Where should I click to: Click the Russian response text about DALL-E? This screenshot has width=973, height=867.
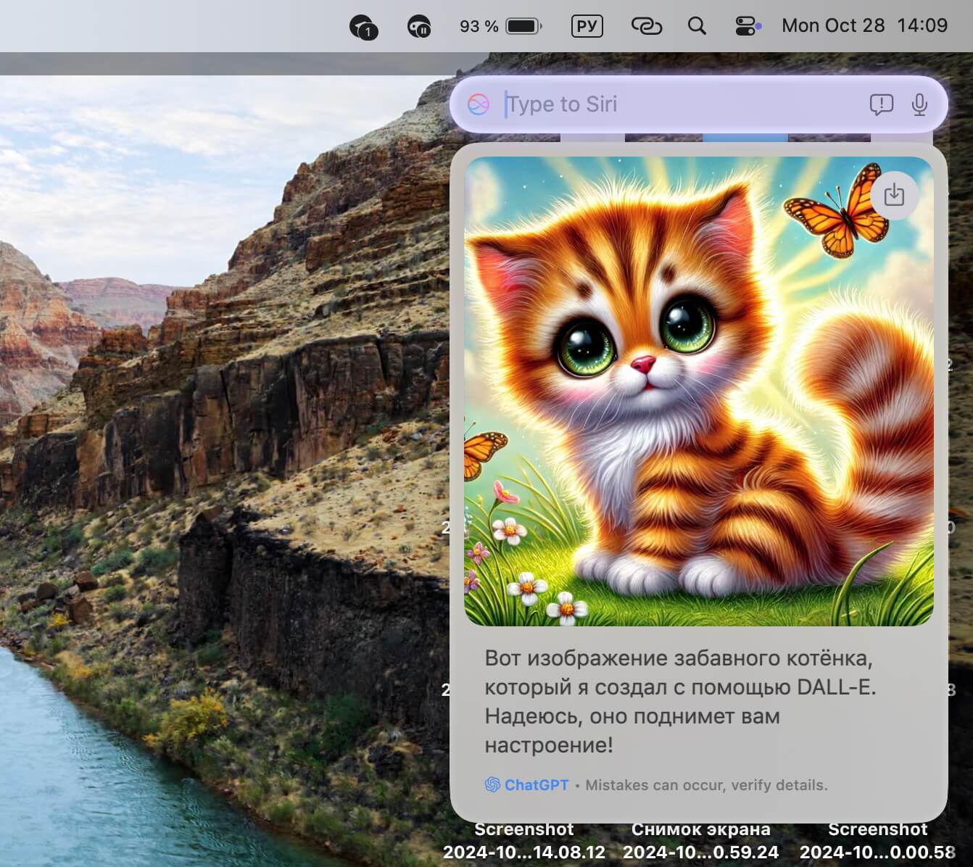(680, 701)
